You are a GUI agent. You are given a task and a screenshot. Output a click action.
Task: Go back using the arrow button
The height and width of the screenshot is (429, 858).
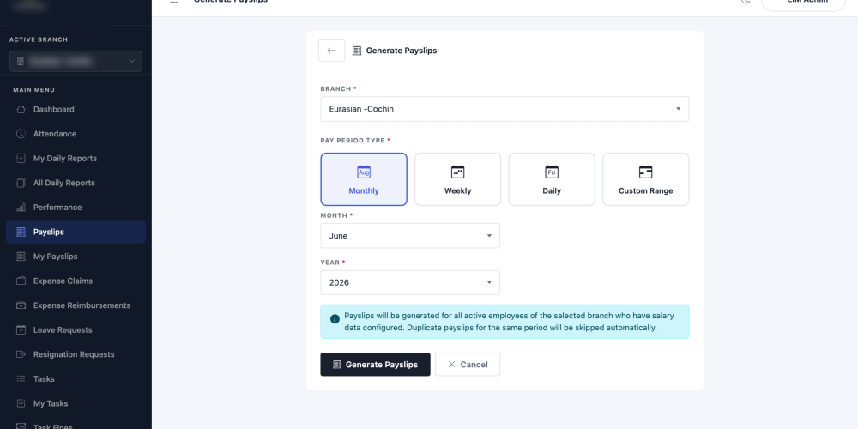(x=331, y=51)
